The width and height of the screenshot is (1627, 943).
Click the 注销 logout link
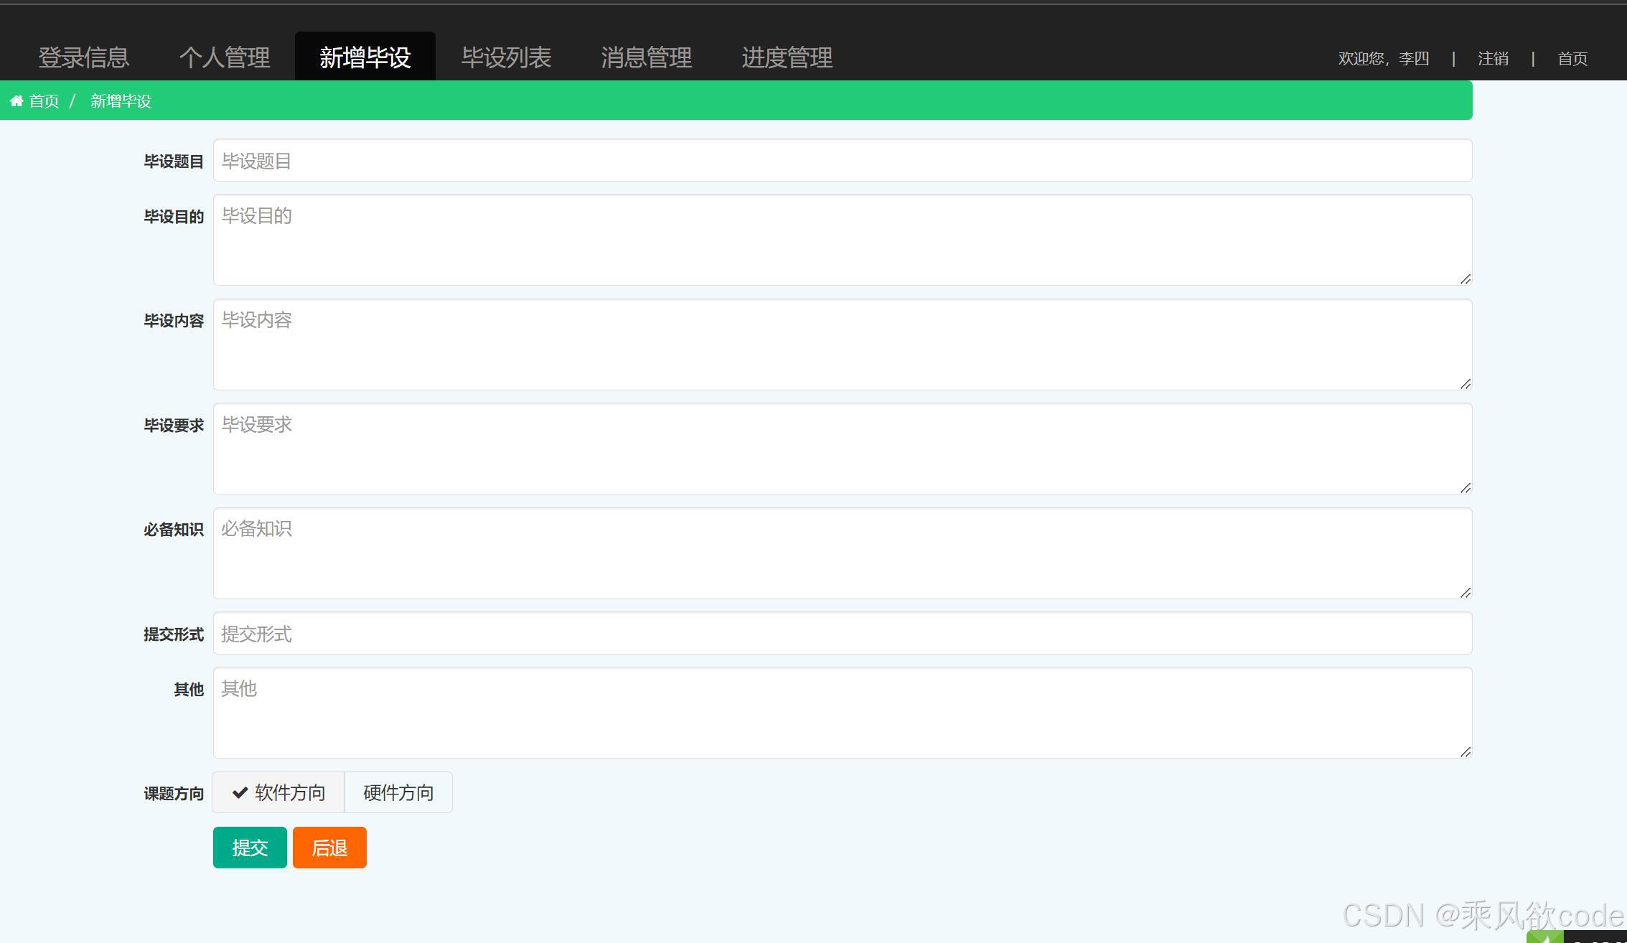[1493, 59]
